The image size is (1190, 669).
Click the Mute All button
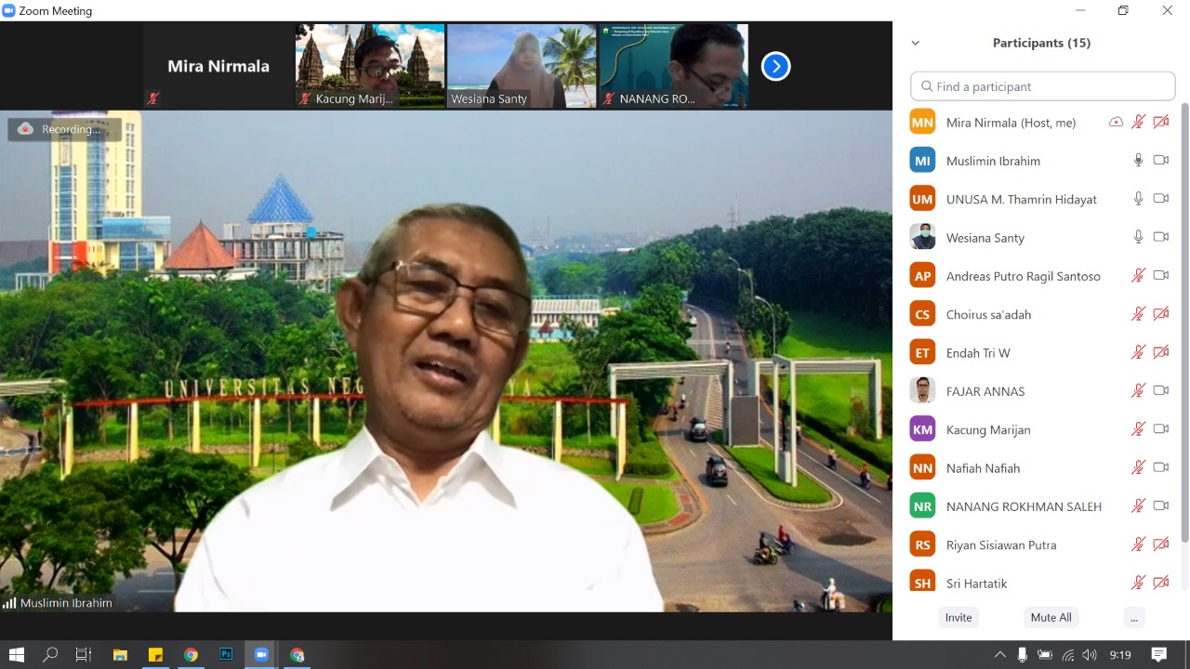(x=1051, y=617)
